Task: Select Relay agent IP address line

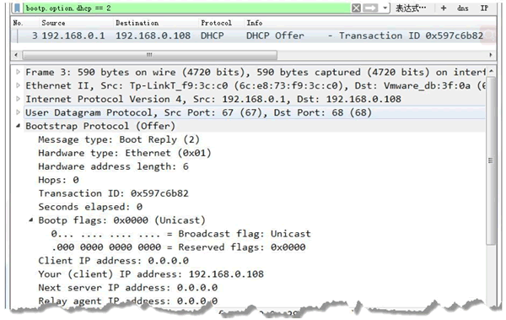Action: (128, 301)
